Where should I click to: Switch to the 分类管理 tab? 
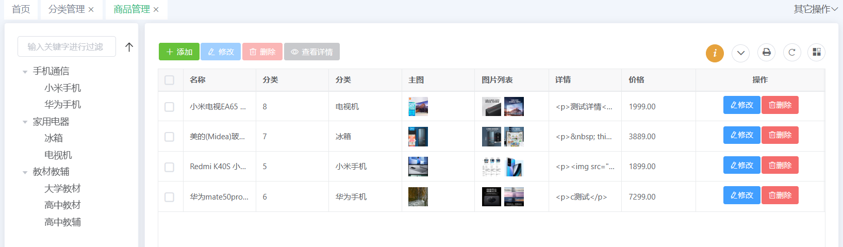(66, 9)
